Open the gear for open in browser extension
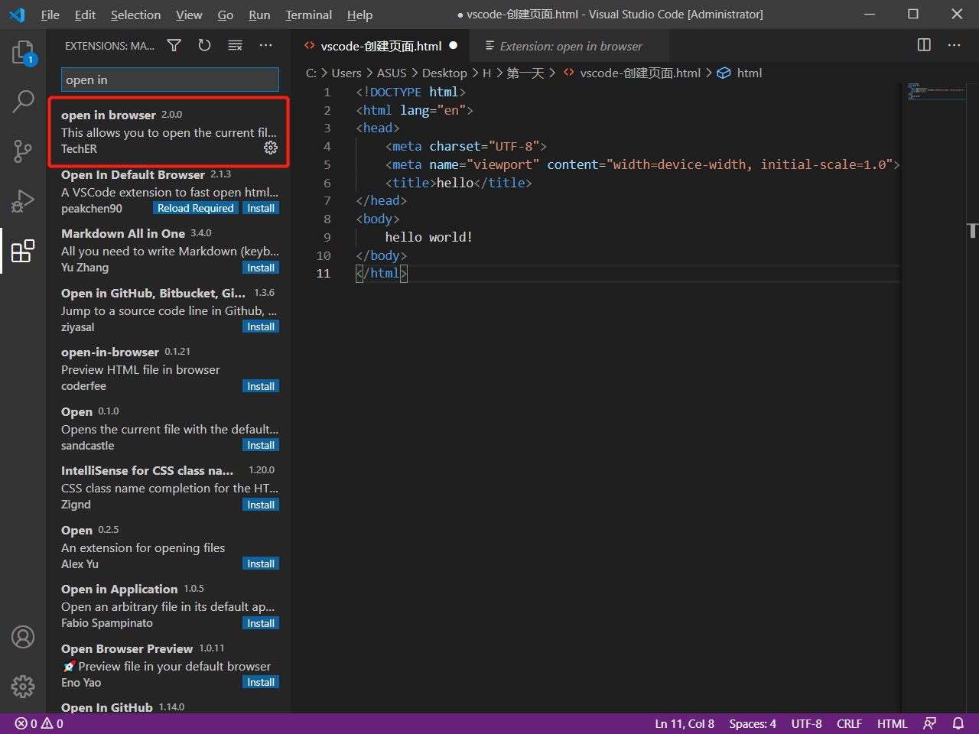This screenshot has width=979, height=734. 271,148
